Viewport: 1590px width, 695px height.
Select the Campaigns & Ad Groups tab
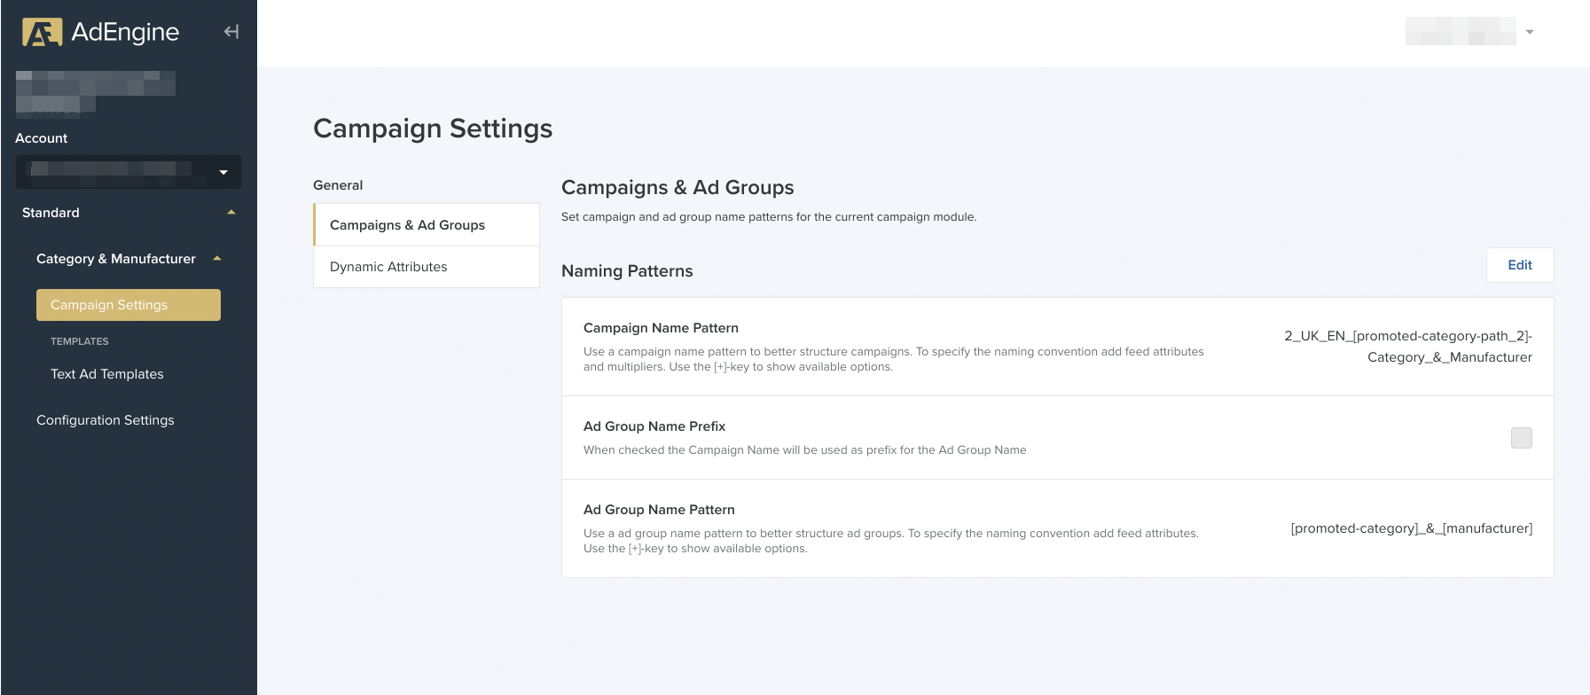[x=427, y=225]
